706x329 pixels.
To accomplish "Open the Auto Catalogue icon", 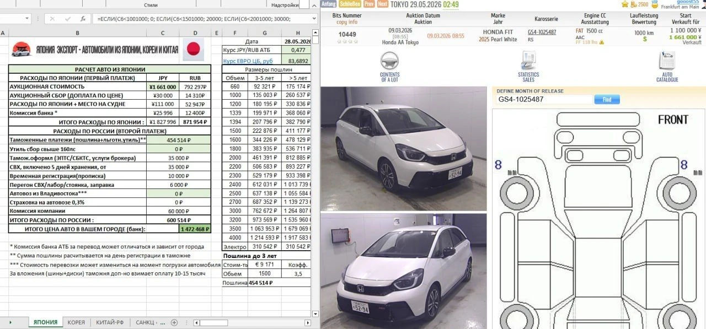I will [x=667, y=61].
